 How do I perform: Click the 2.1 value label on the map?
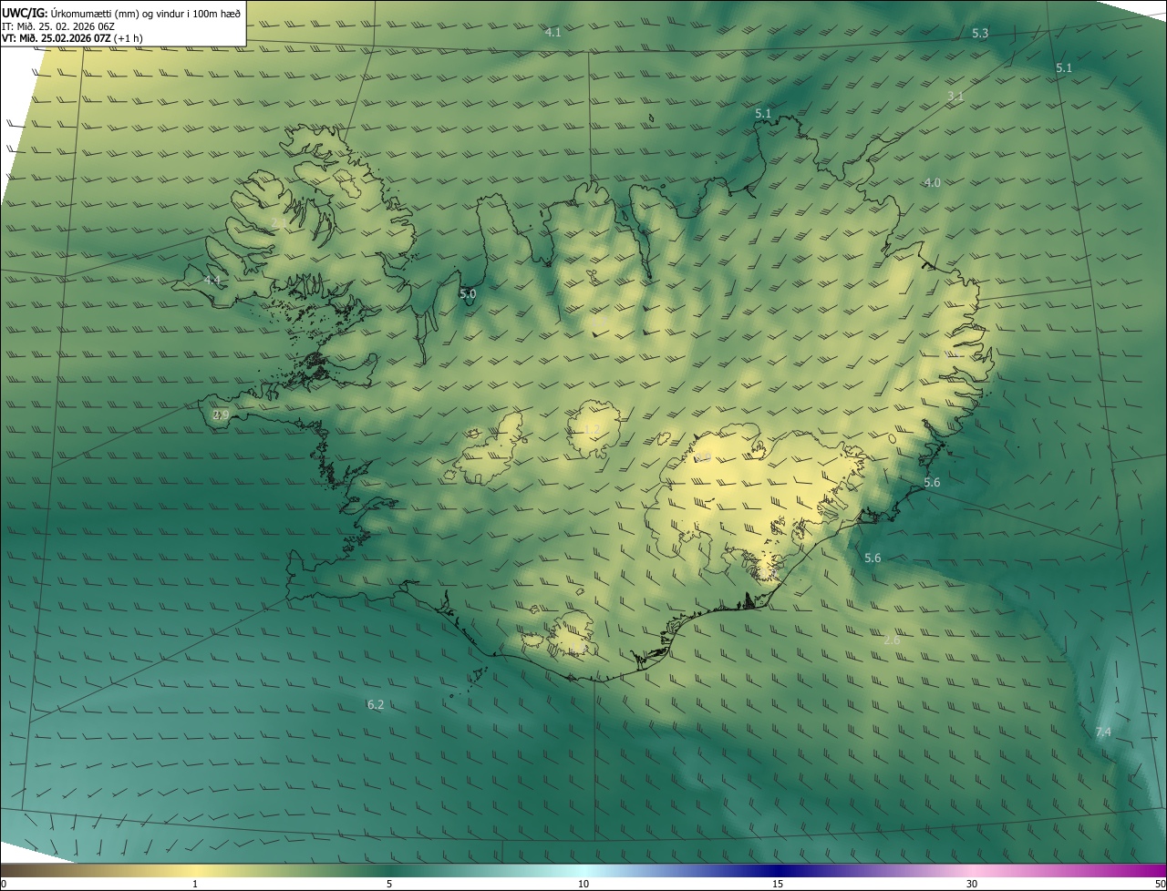pyautogui.click(x=278, y=221)
